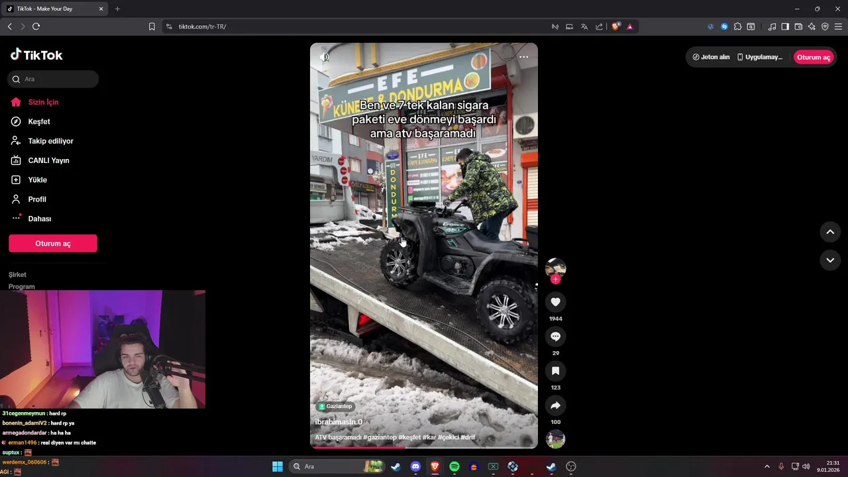The height and width of the screenshot is (477, 848).
Task: Go to next video down chevron
Action: pyautogui.click(x=830, y=260)
